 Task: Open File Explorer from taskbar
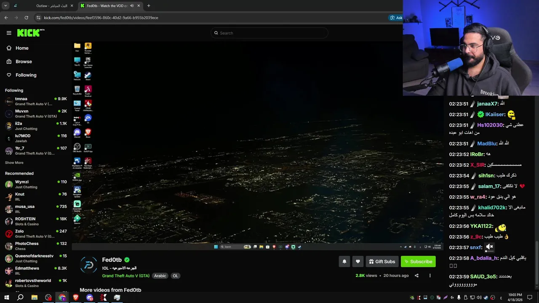35,298
